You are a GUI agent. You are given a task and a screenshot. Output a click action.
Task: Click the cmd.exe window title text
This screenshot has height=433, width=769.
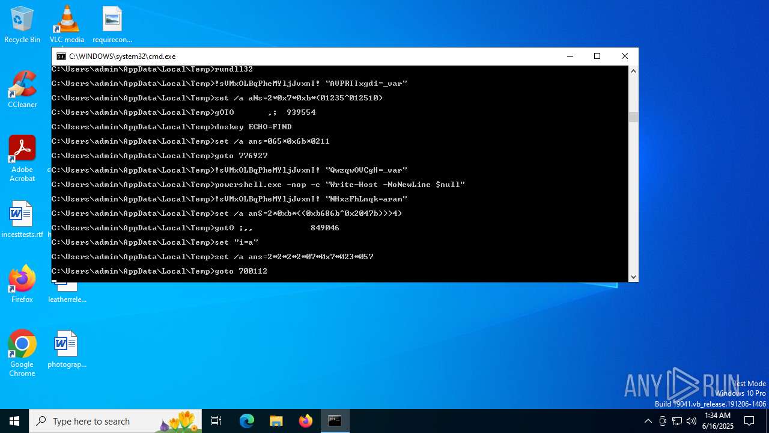tap(123, 57)
